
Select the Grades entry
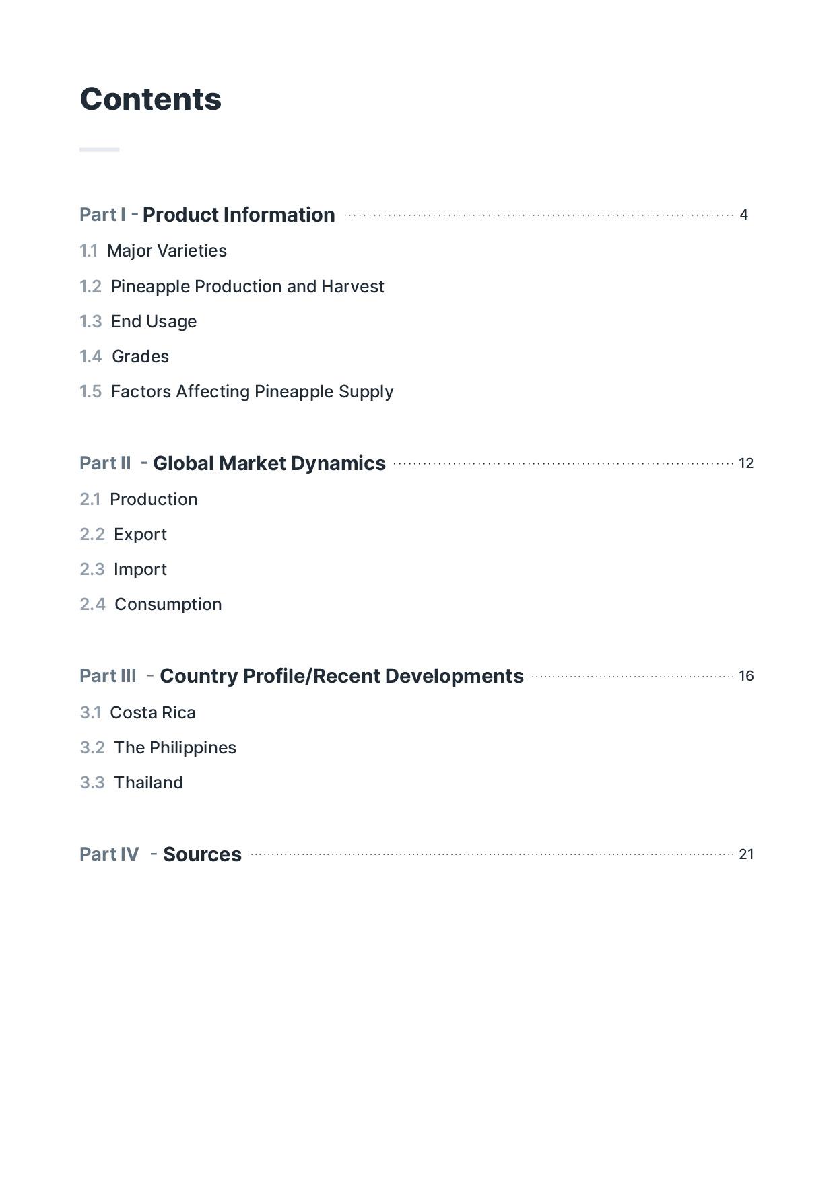(x=140, y=357)
